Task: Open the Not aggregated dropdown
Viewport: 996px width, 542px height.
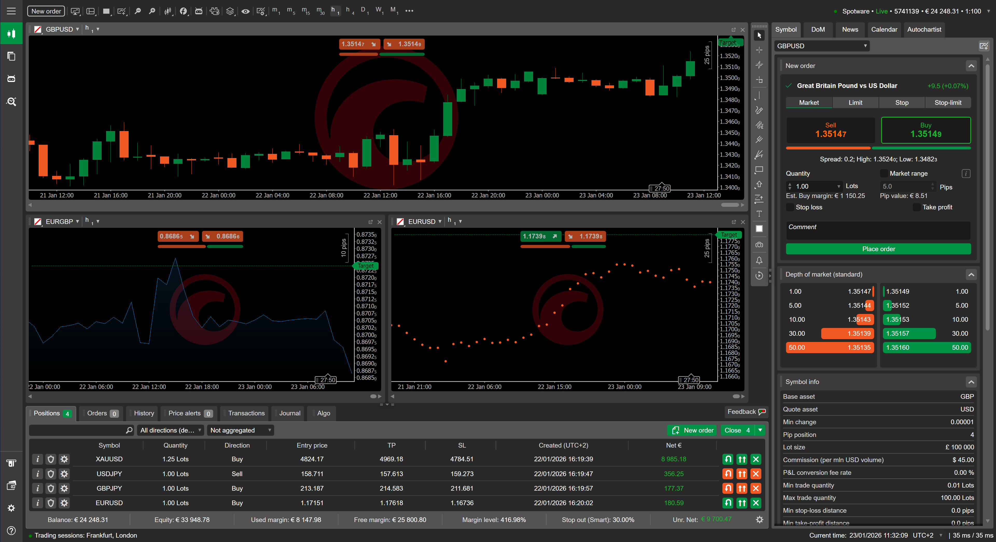Action: [x=240, y=430]
